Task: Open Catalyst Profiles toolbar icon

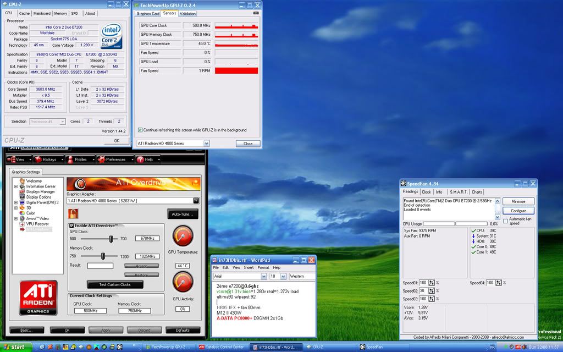Action: 69,159
